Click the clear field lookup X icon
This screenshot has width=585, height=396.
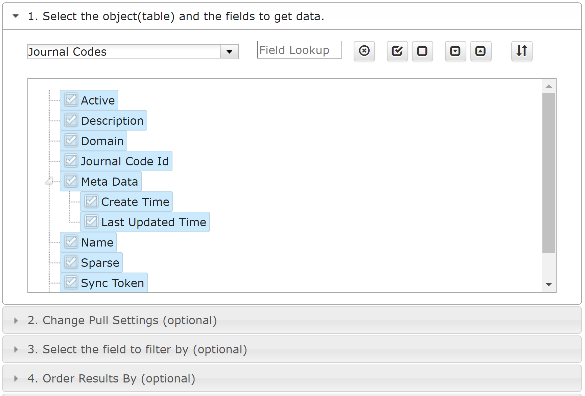[x=364, y=51]
